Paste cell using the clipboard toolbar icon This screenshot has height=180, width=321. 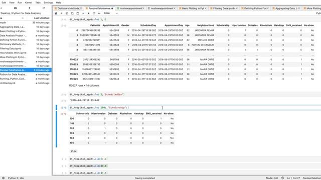78,13
